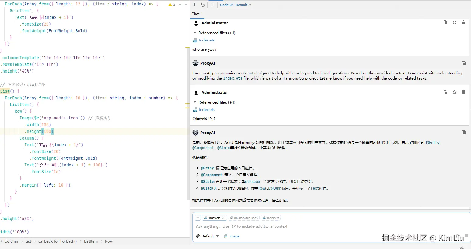Image resolution: width=471 pixels, height=249 pixels.
Task: Click the undo/reset chat arrow icon
Action: pyautogui.click(x=203, y=5)
